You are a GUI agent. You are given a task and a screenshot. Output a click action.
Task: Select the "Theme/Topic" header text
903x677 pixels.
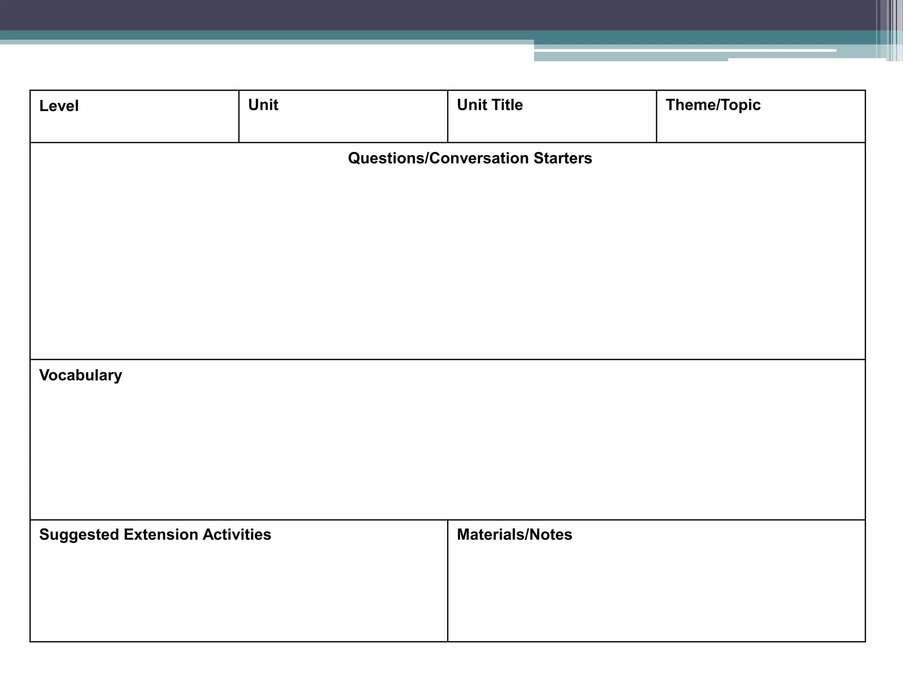click(713, 105)
